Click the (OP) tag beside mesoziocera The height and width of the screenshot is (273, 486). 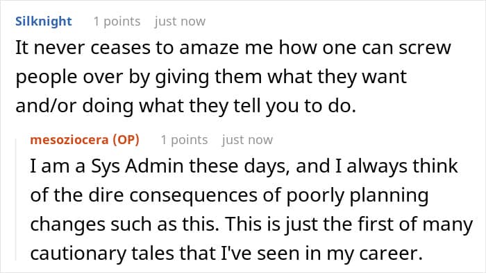[x=126, y=140]
